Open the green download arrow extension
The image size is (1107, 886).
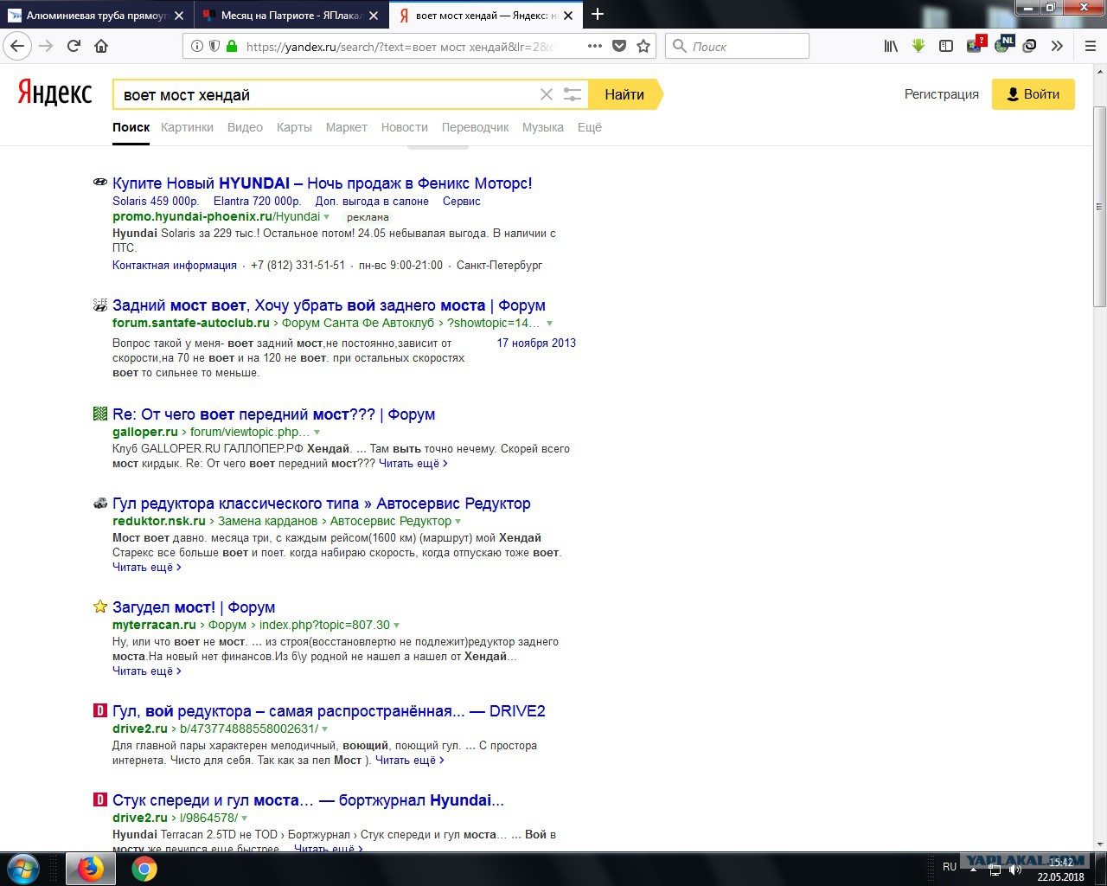click(x=918, y=46)
